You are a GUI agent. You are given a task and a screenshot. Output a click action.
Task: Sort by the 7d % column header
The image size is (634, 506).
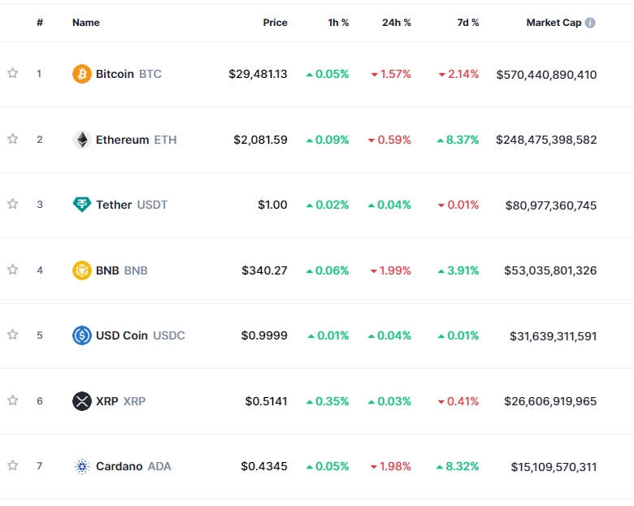click(467, 23)
